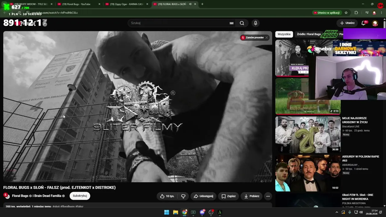Switch to the Zippy Ogar - KARMA tab
Image resolution: width=386 pixels, height=217 pixels.
click(127, 4)
